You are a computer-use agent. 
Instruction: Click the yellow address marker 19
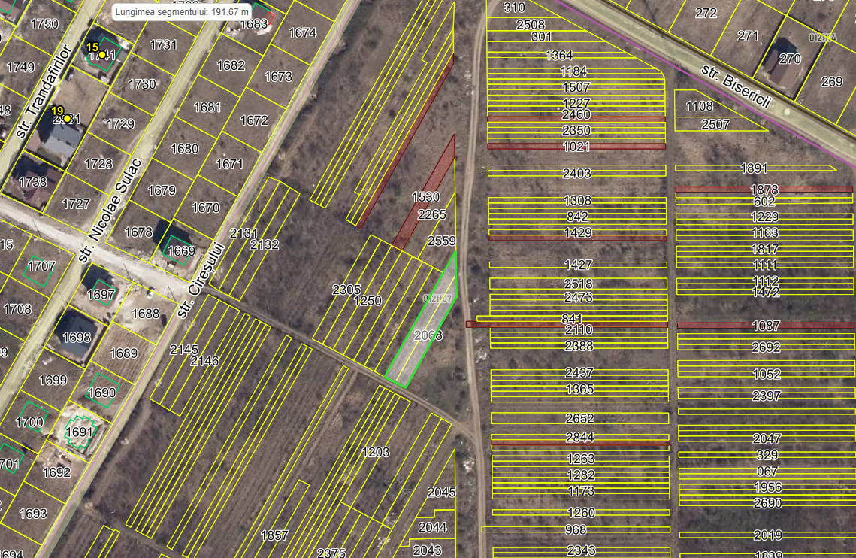67,118
